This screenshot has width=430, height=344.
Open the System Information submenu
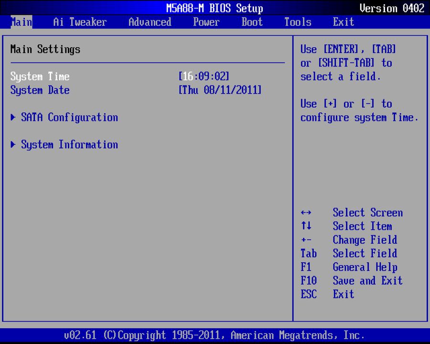tap(69, 145)
